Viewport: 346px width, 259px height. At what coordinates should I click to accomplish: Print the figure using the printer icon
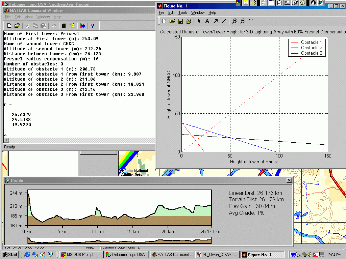(189, 21)
